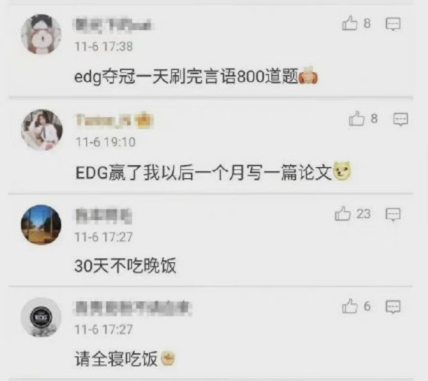This screenshot has height=381, width=428.
Task: Tap the badge icon beside second username
Action: [145, 120]
